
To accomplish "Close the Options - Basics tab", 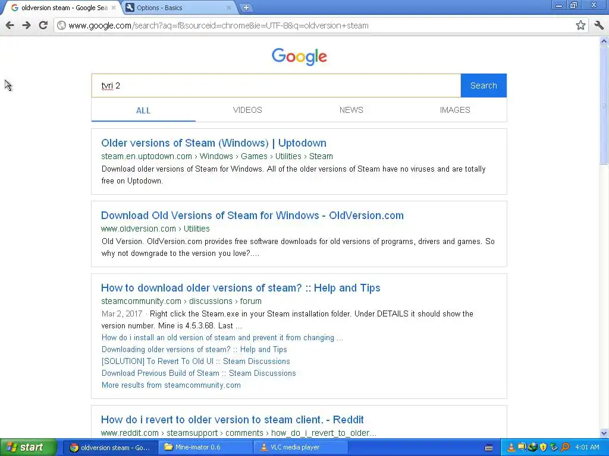I will [229, 8].
